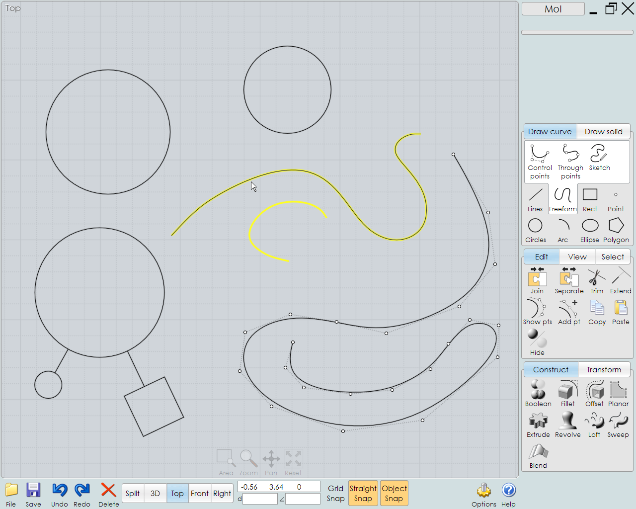Disable Object Snap

click(x=394, y=493)
